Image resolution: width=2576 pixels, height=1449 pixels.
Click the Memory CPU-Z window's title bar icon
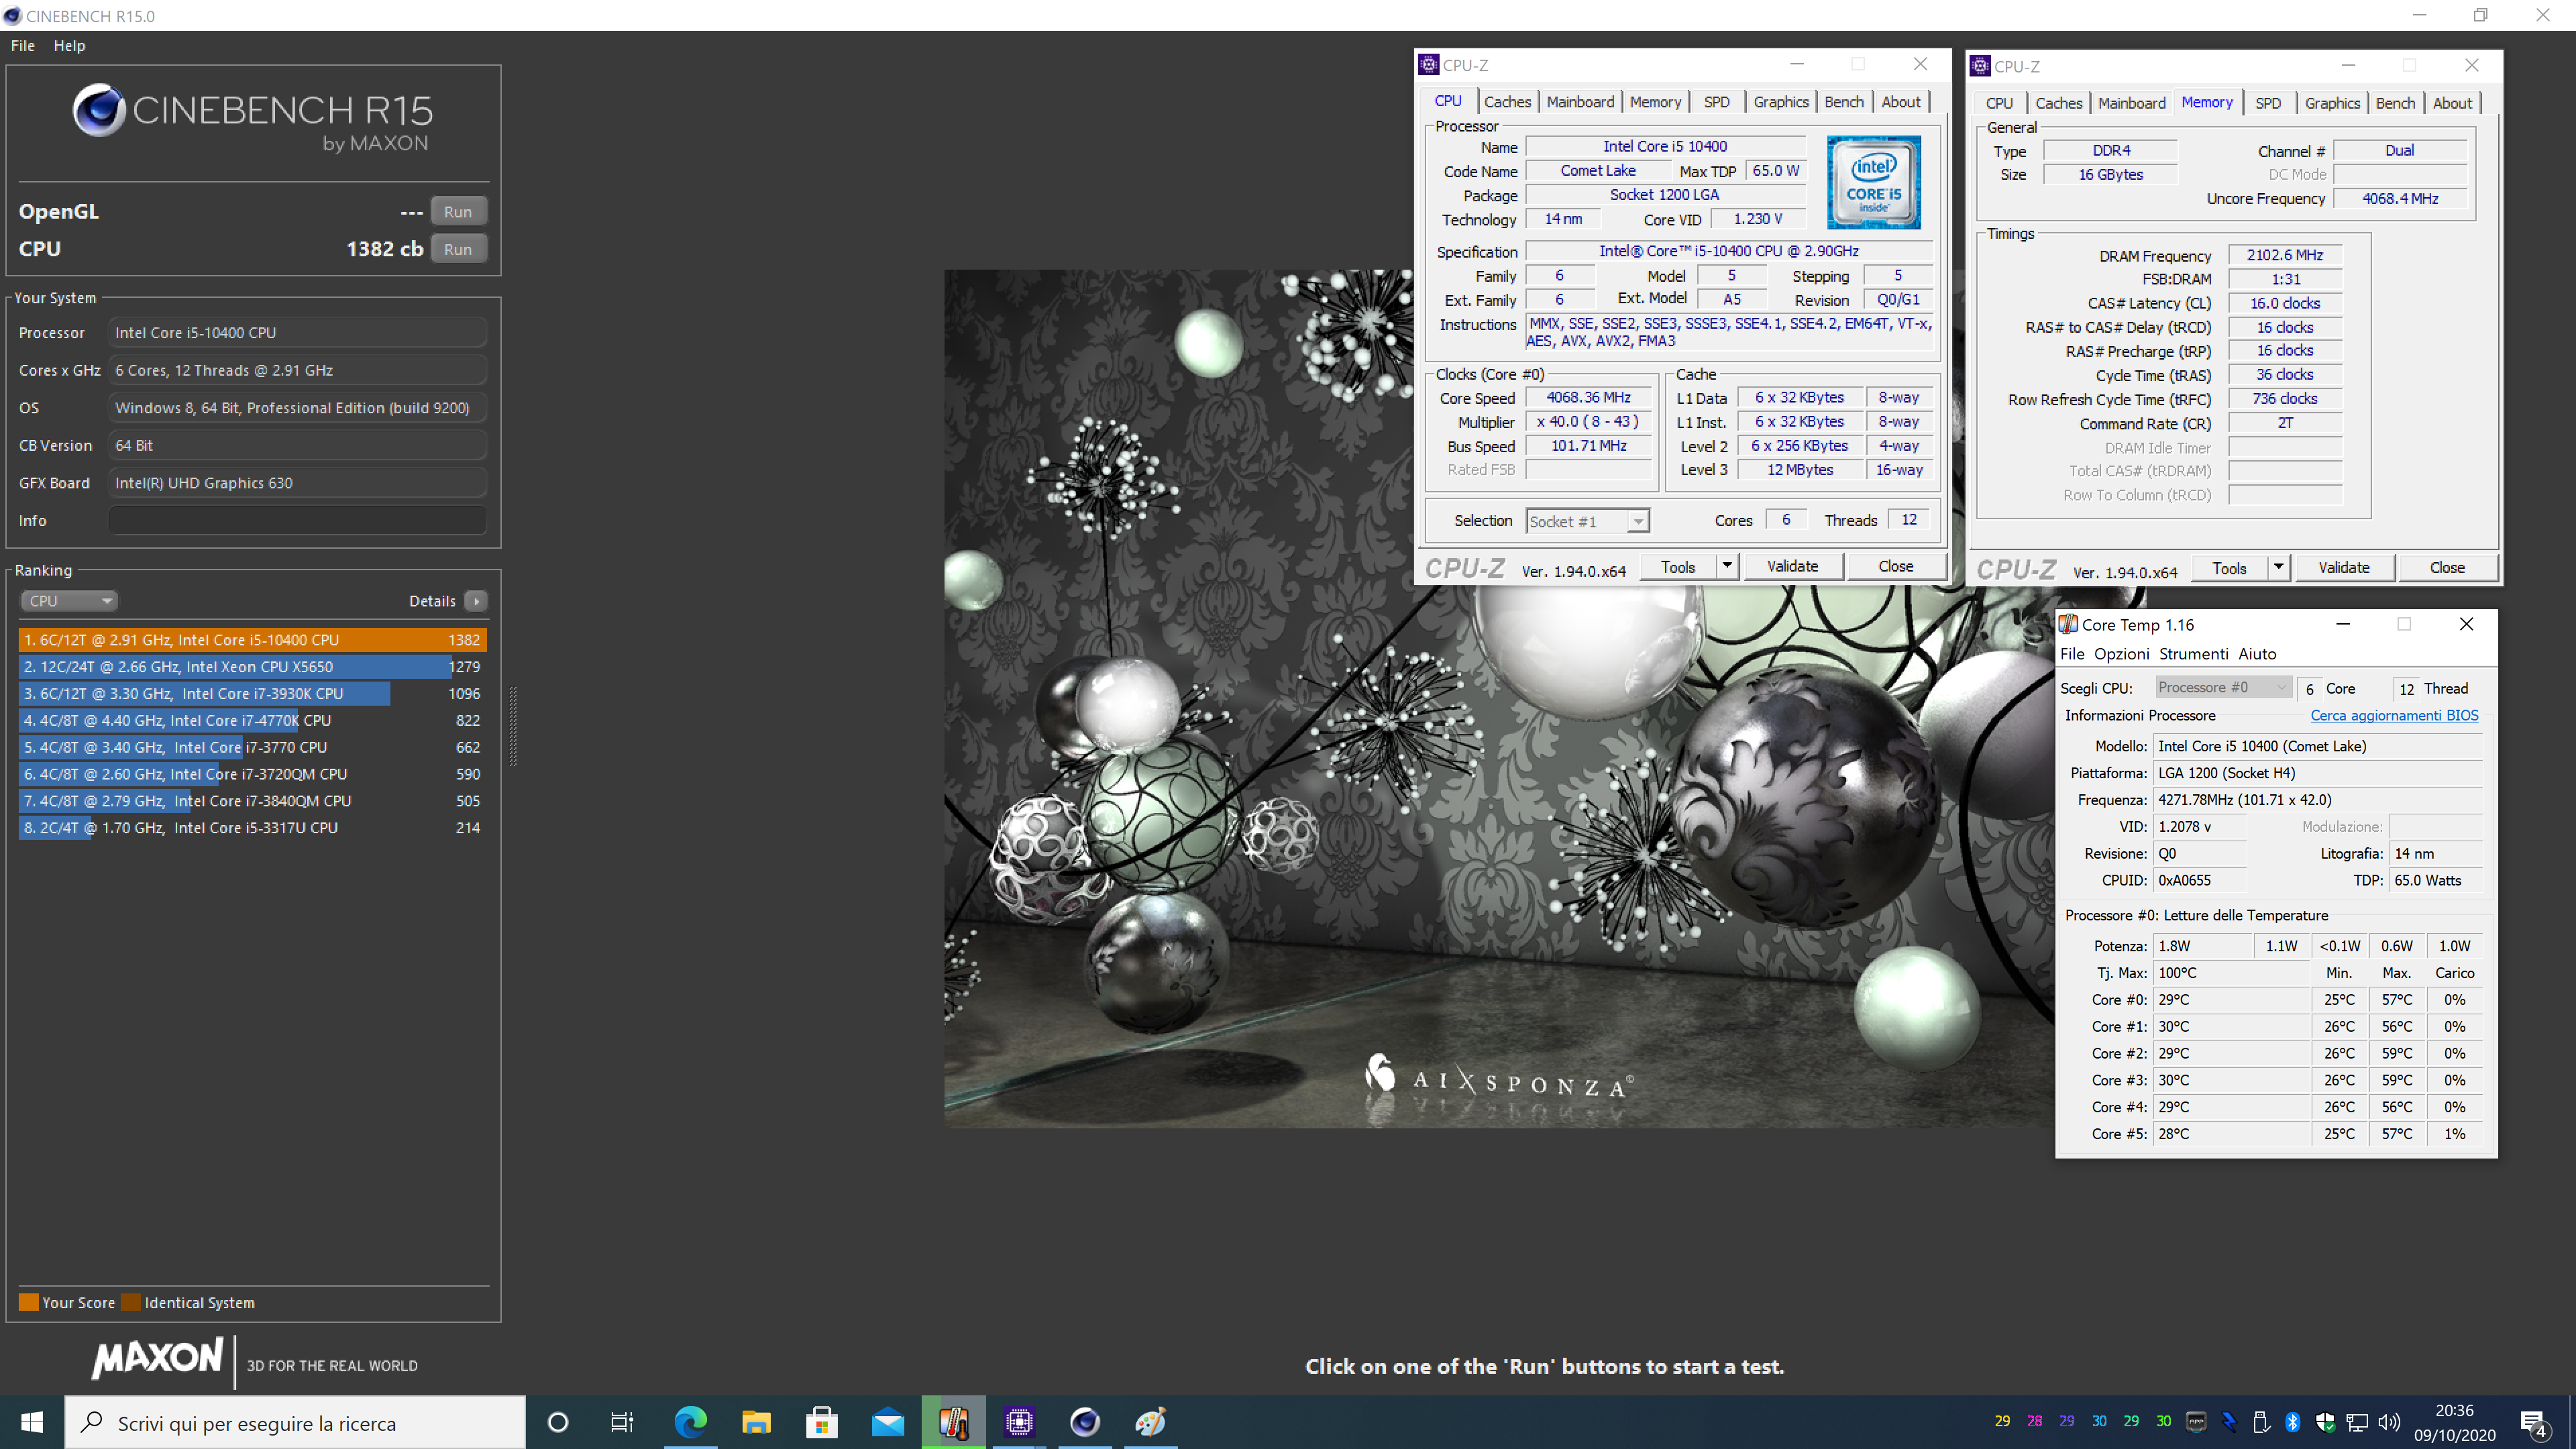(1980, 66)
